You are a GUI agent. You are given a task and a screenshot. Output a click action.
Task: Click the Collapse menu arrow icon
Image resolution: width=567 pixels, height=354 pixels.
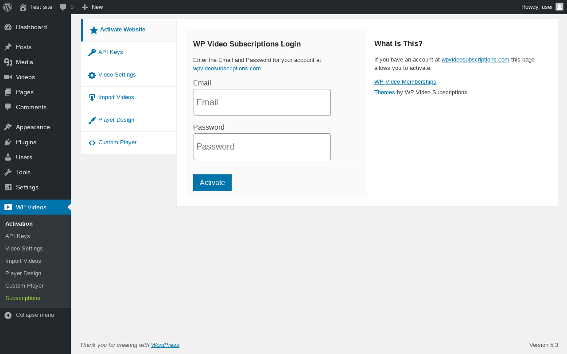pyautogui.click(x=8, y=316)
